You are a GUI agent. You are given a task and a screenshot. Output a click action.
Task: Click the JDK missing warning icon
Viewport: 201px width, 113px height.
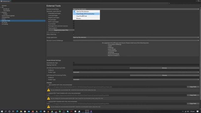48,90
